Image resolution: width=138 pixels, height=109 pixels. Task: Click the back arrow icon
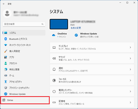[4, 4]
